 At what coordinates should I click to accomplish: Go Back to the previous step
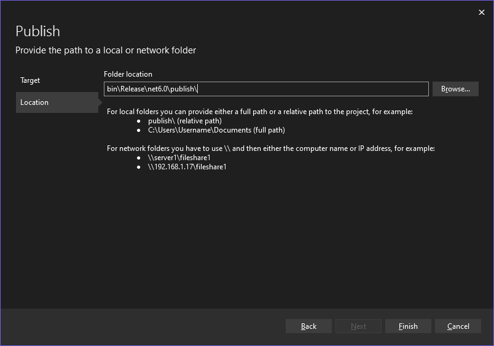click(x=308, y=326)
